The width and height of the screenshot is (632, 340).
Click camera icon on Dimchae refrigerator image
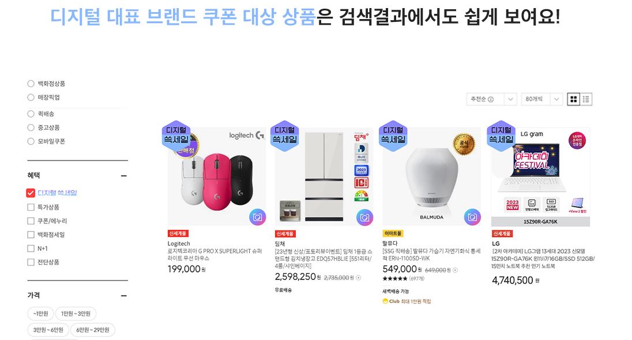(x=365, y=218)
